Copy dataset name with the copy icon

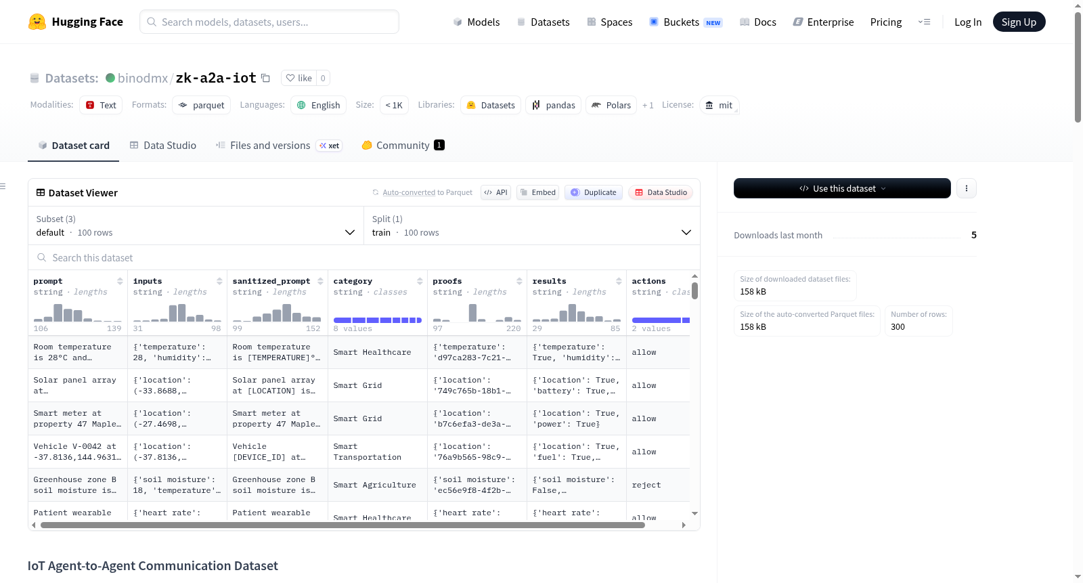coord(266,78)
